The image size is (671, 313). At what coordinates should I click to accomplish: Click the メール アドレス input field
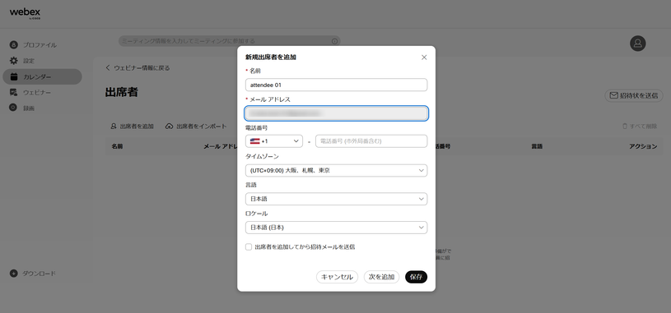click(x=337, y=113)
